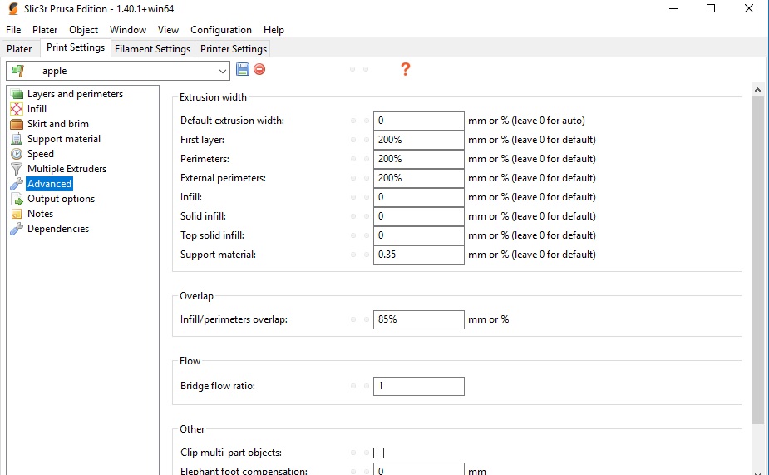769x475 pixels.
Task: Go to Support material settings
Action: click(63, 139)
